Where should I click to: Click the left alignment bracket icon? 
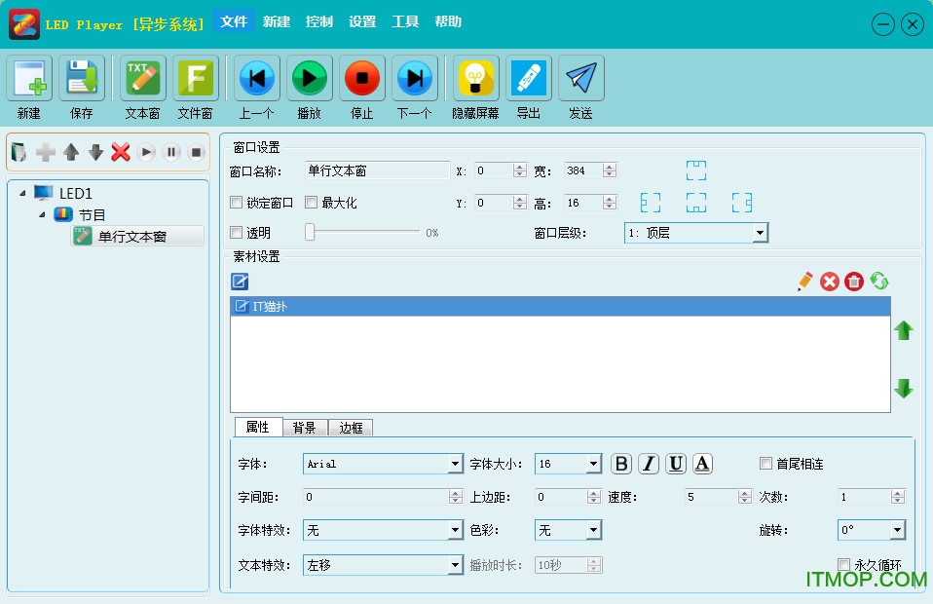[x=651, y=203]
